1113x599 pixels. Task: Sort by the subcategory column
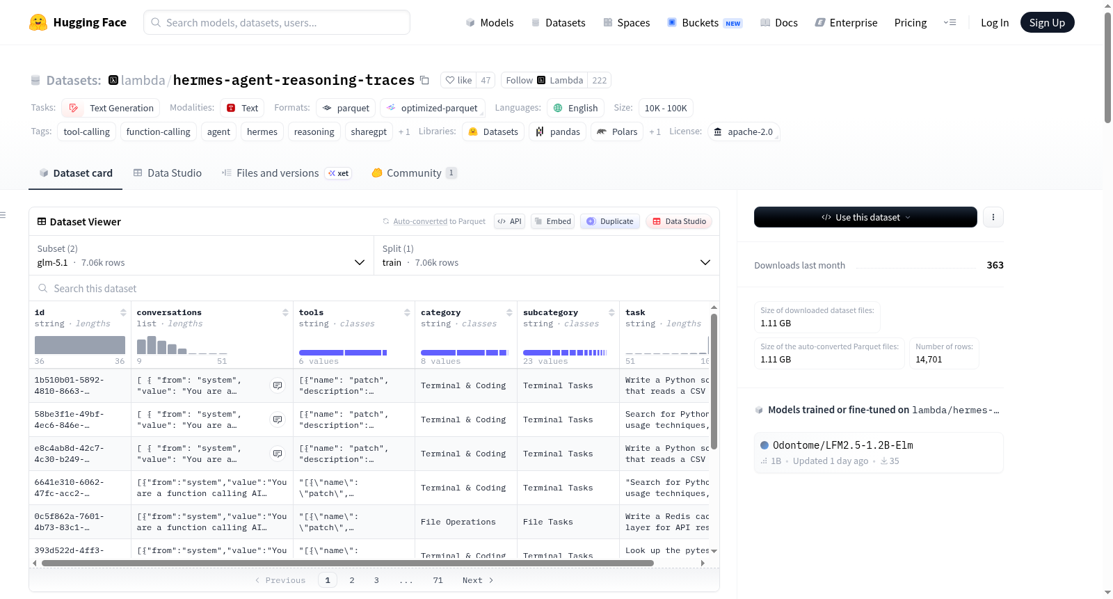click(611, 312)
